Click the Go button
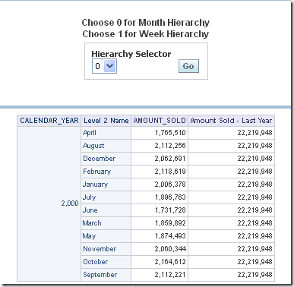 188,66
